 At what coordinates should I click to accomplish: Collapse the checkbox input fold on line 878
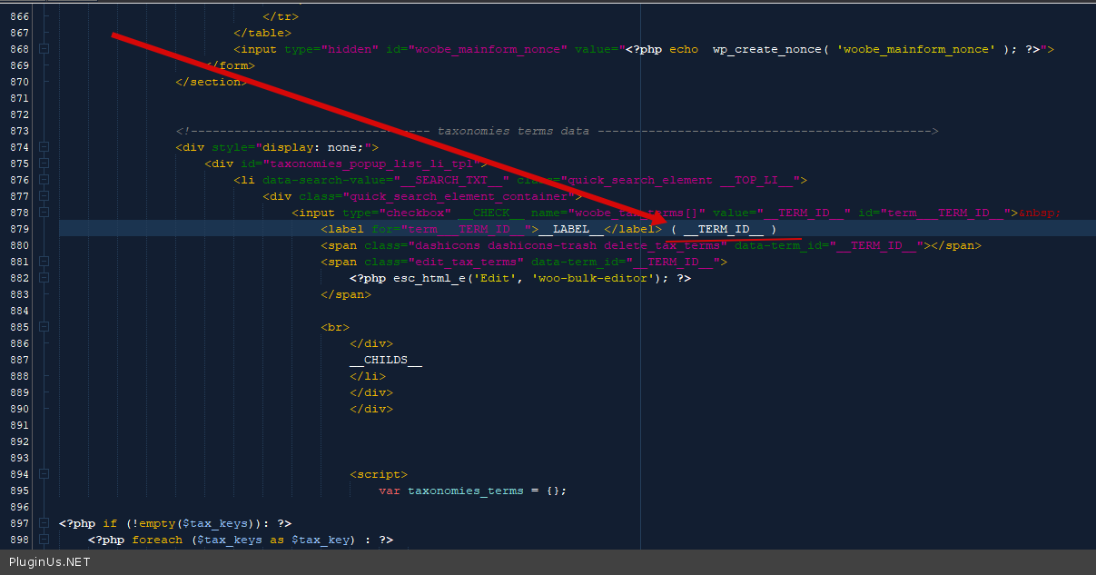44,213
